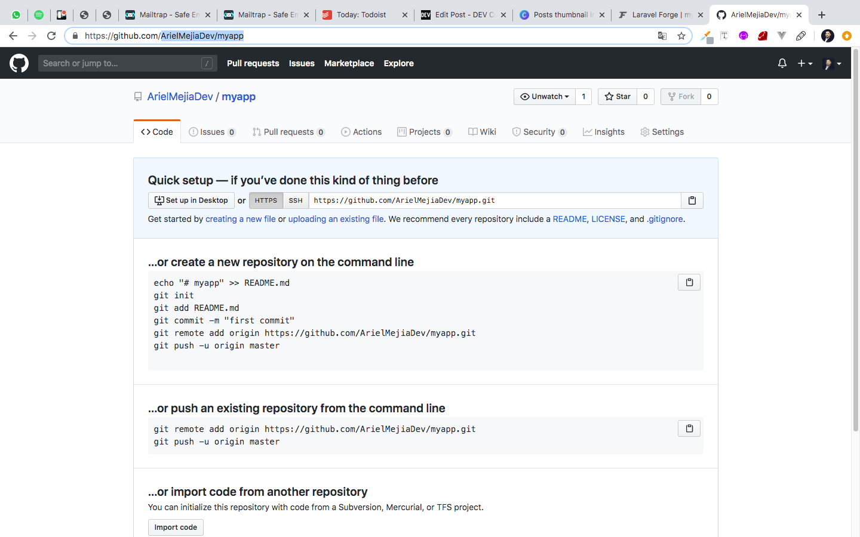Star the myapp repository

[x=618, y=97]
